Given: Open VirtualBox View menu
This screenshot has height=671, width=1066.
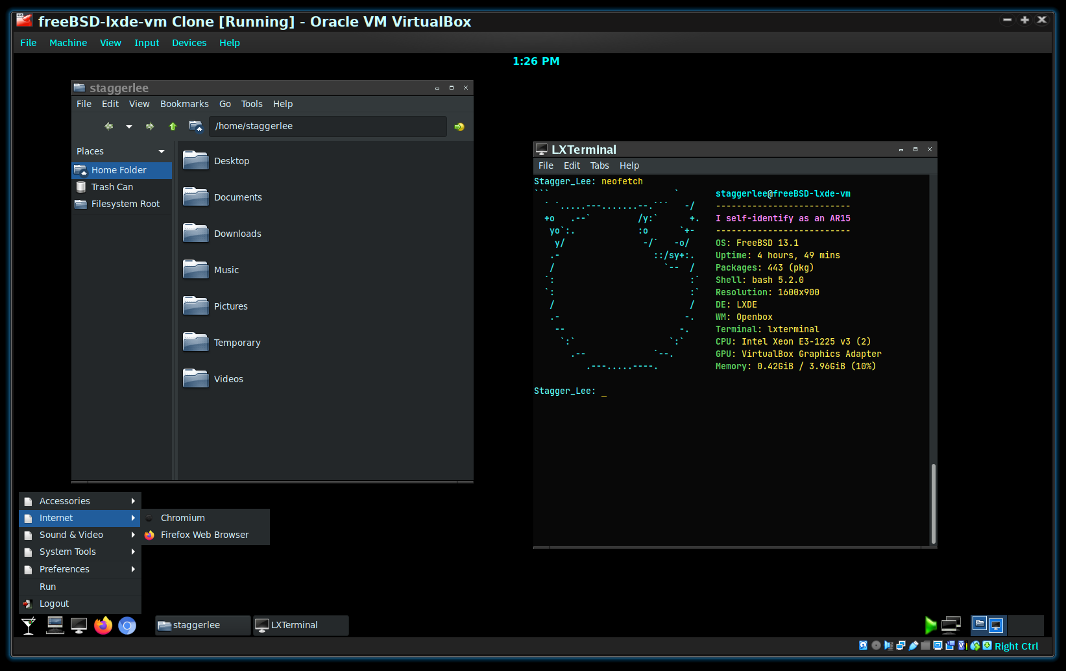Looking at the screenshot, I should coord(110,43).
